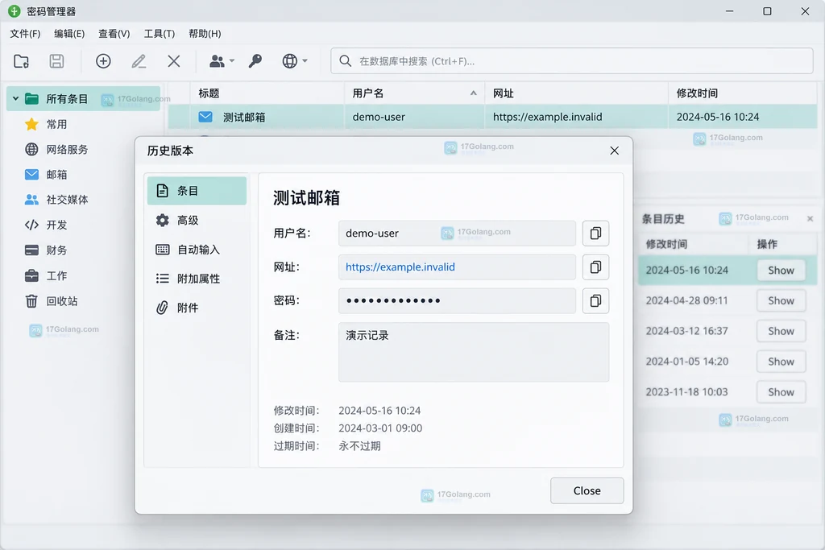The width and height of the screenshot is (825, 550).
Task: Open the 文件(F) menu
Action: (25, 34)
